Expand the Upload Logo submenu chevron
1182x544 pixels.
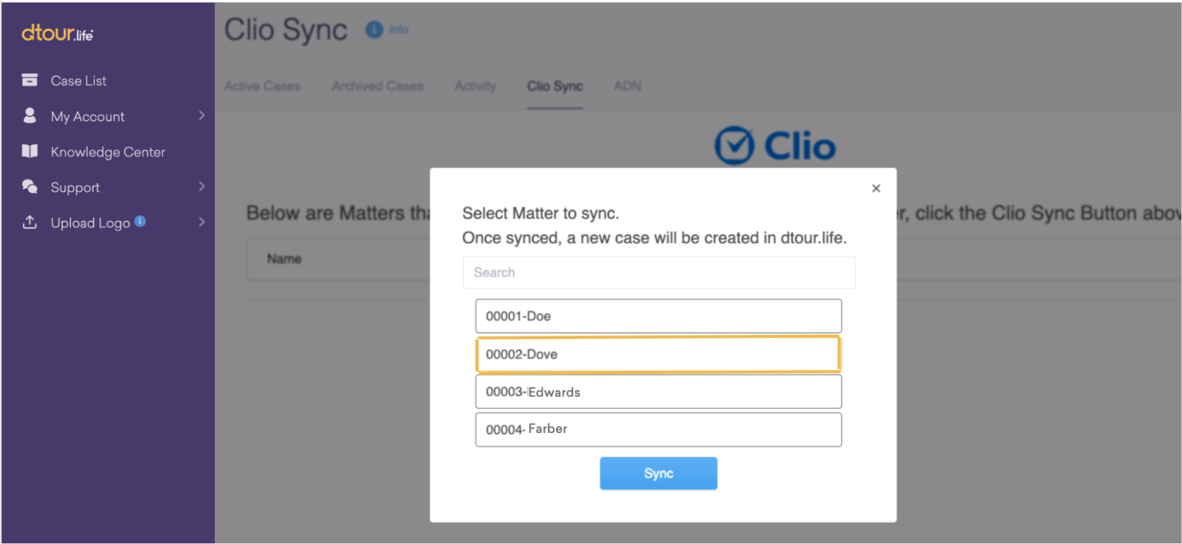coord(202,222)
